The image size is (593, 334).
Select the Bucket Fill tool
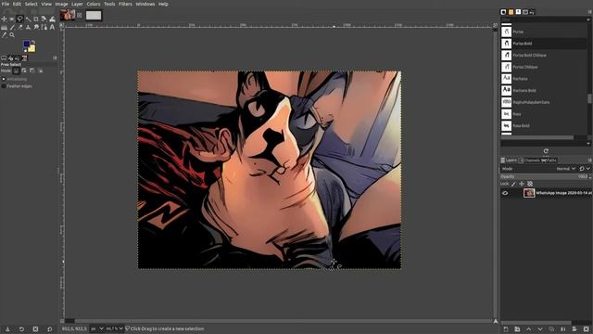tap(4, 27)
